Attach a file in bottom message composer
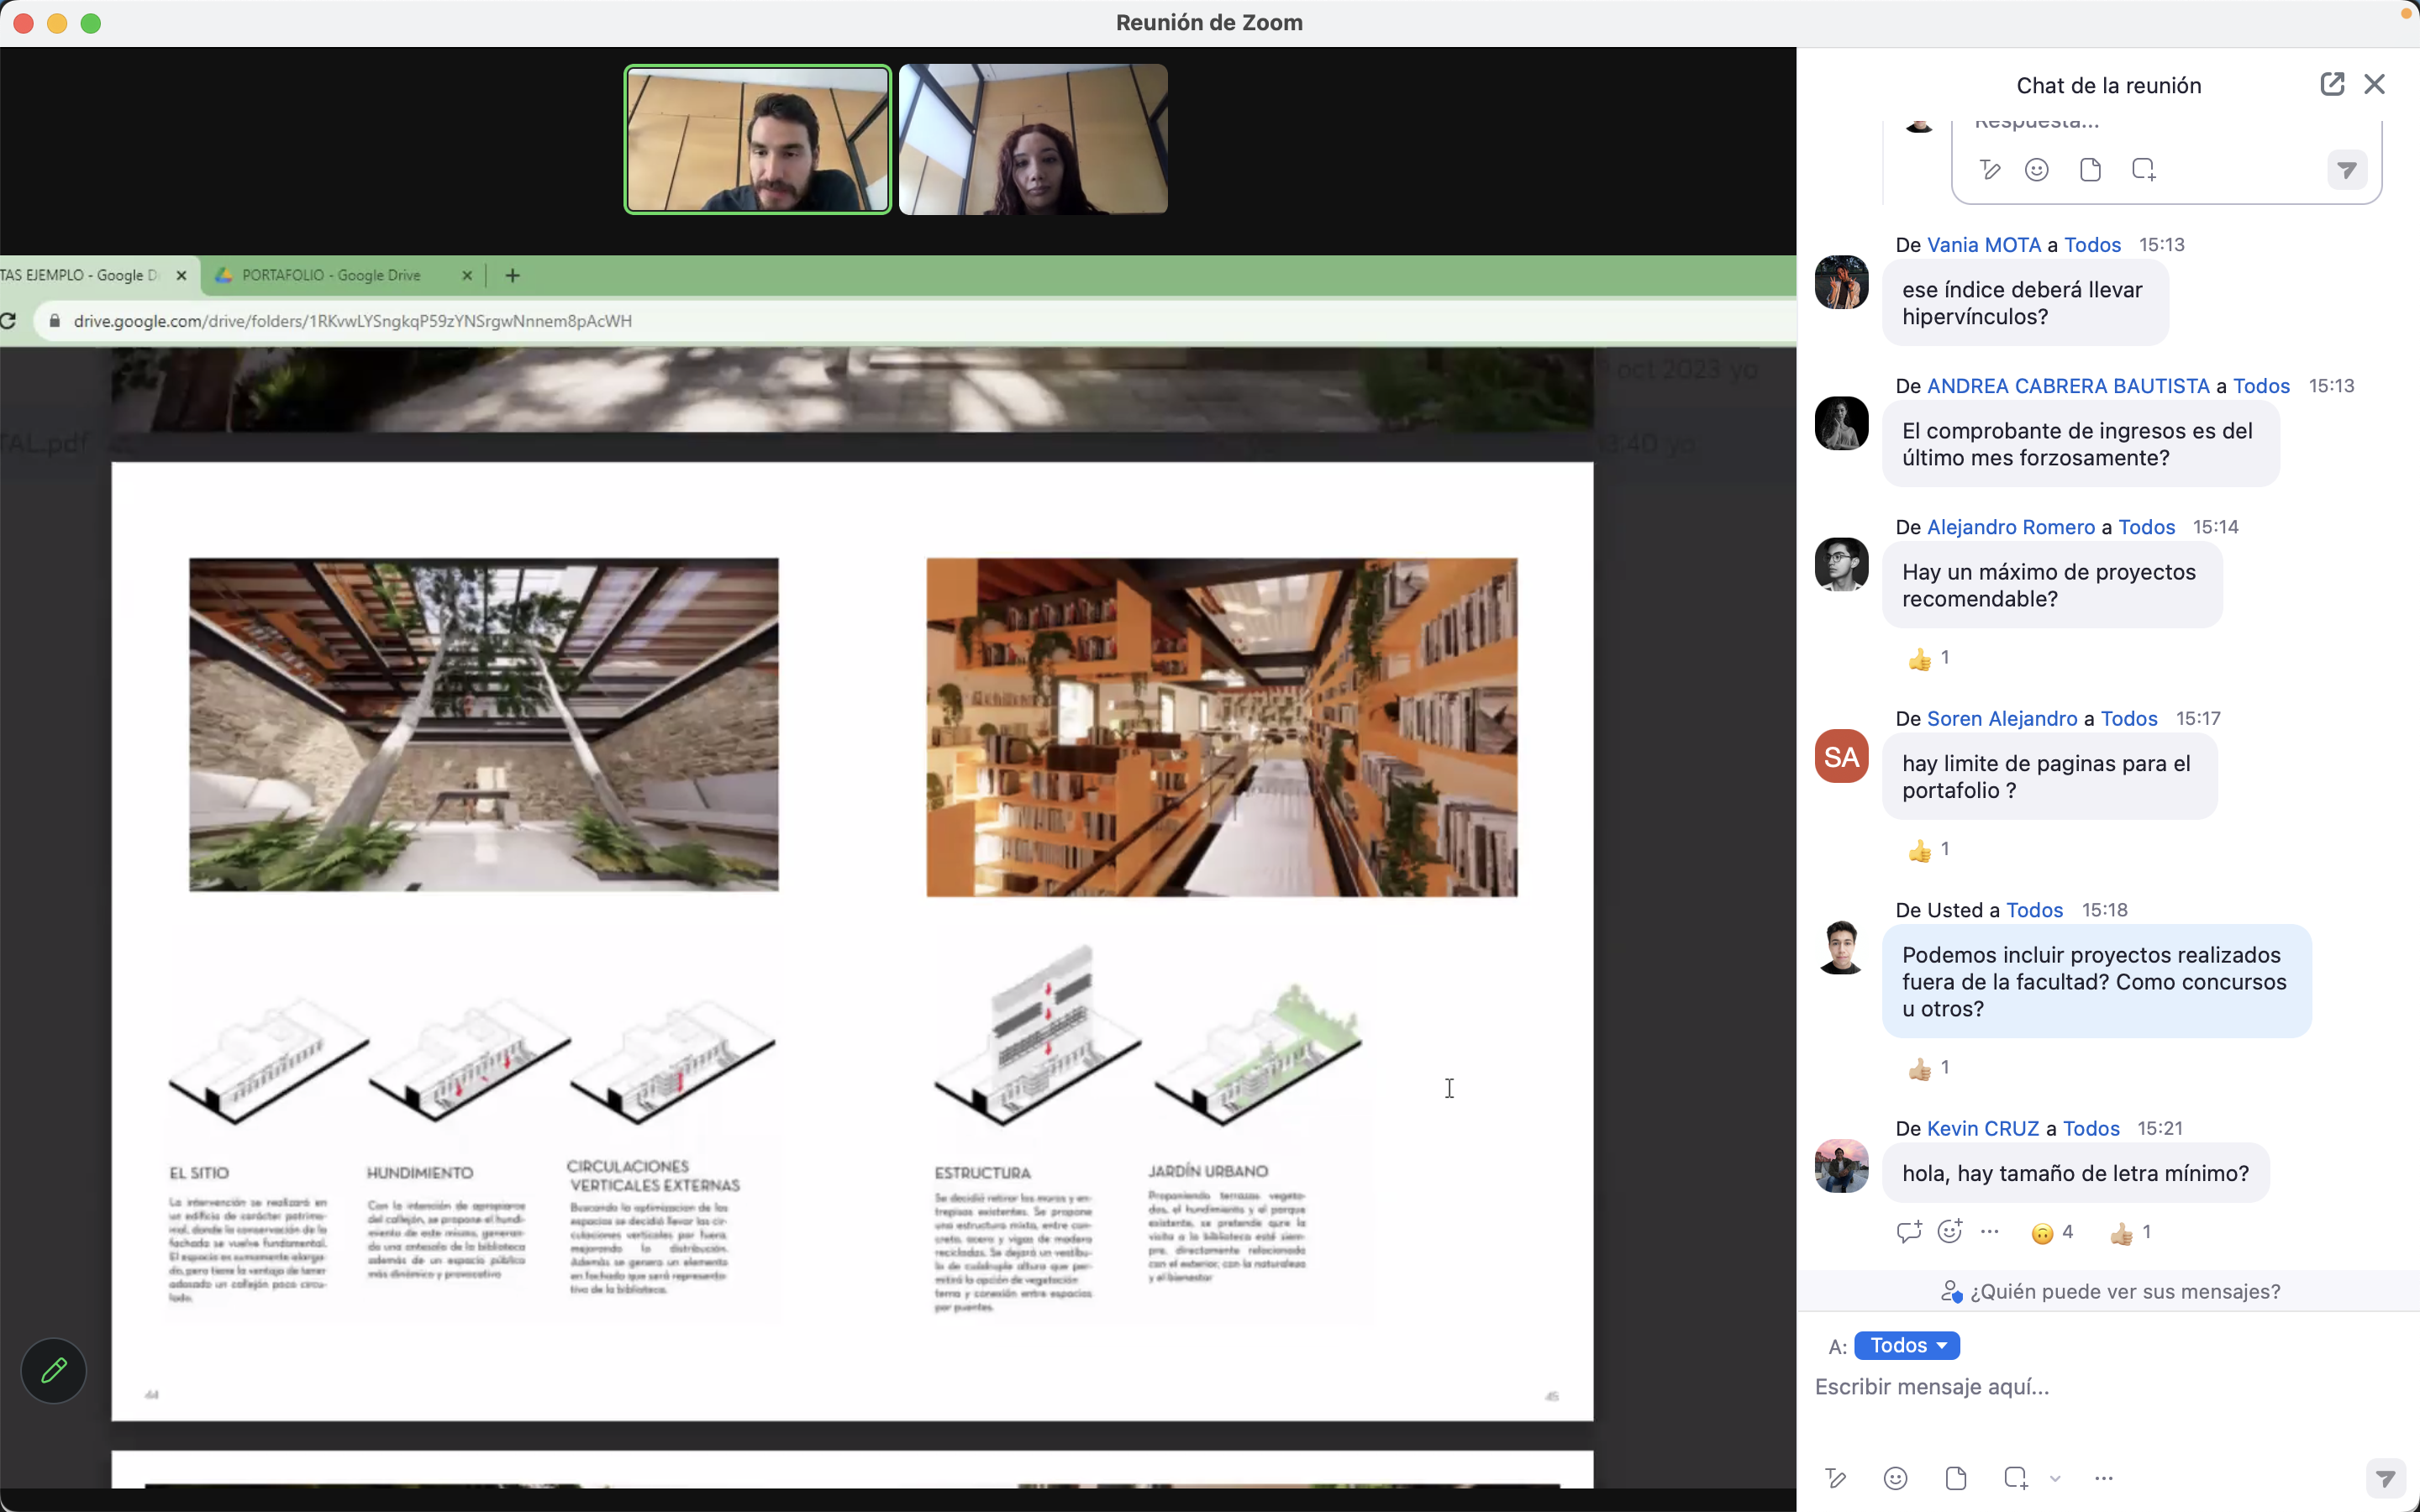 1956,1478
